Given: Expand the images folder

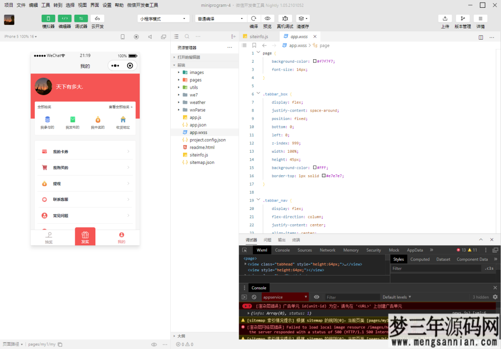Looking at the screenshot, I should (x=197, y=72).
